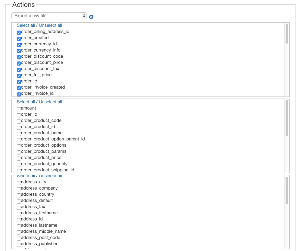Uncheck the order_discount_code checkbox

click(19, 57)
